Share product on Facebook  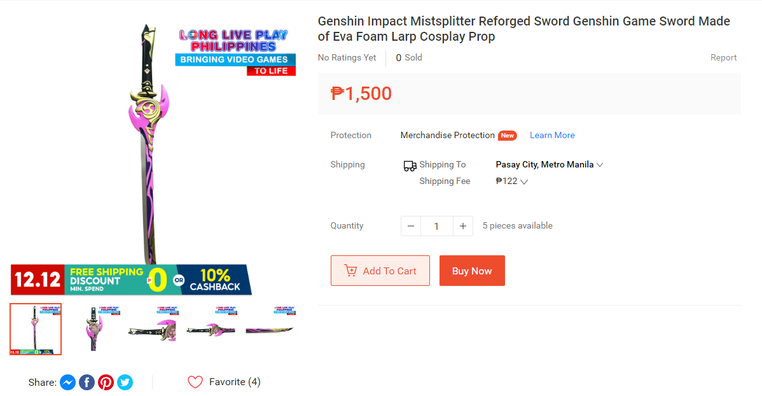(87, 383)
